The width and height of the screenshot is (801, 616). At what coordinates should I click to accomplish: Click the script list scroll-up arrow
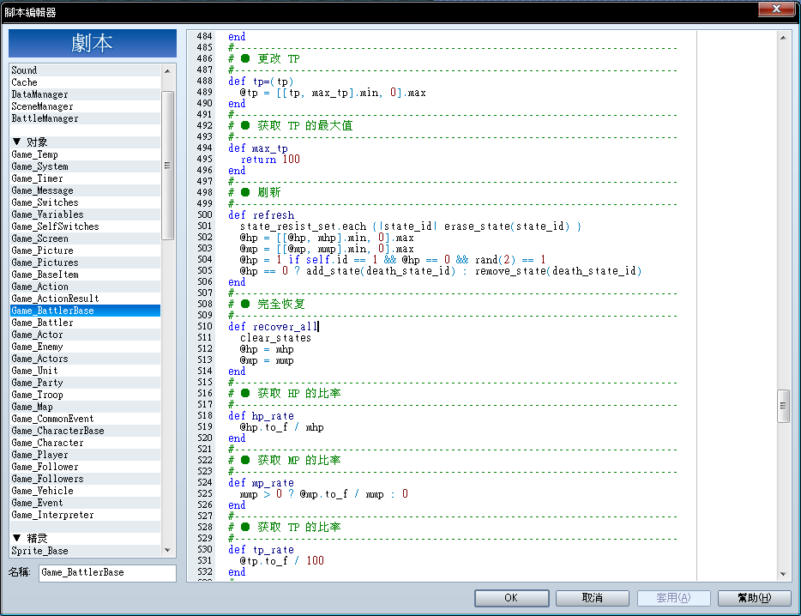point(167,71)
